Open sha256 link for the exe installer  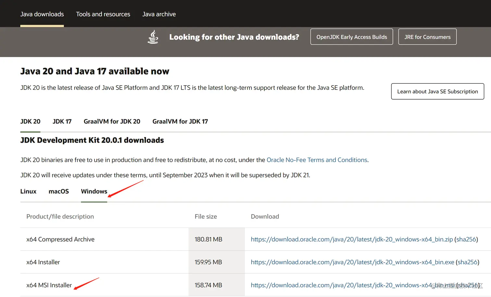point(468,262)
